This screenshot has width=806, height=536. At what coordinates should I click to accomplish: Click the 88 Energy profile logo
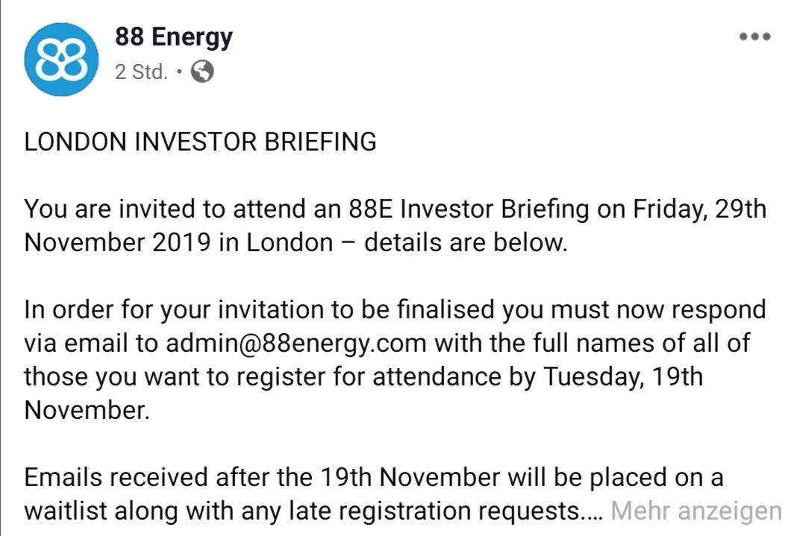coord(61,60)
